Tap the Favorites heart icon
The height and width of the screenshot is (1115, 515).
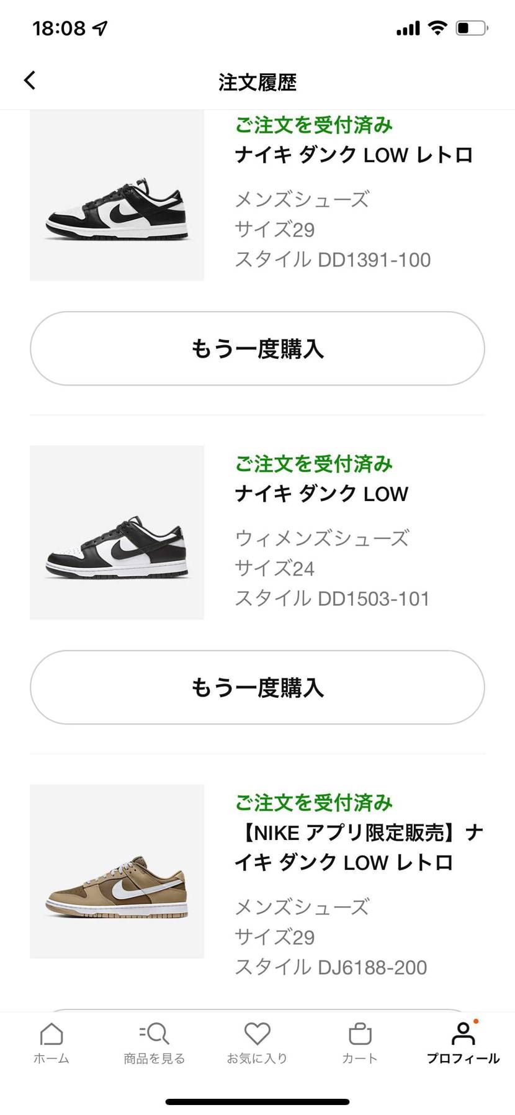pyautogui.click(x=257, y=1034)
